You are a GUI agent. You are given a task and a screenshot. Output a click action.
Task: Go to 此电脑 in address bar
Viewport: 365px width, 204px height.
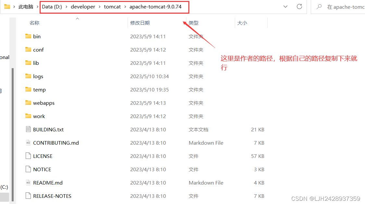[x=26, y=7]
